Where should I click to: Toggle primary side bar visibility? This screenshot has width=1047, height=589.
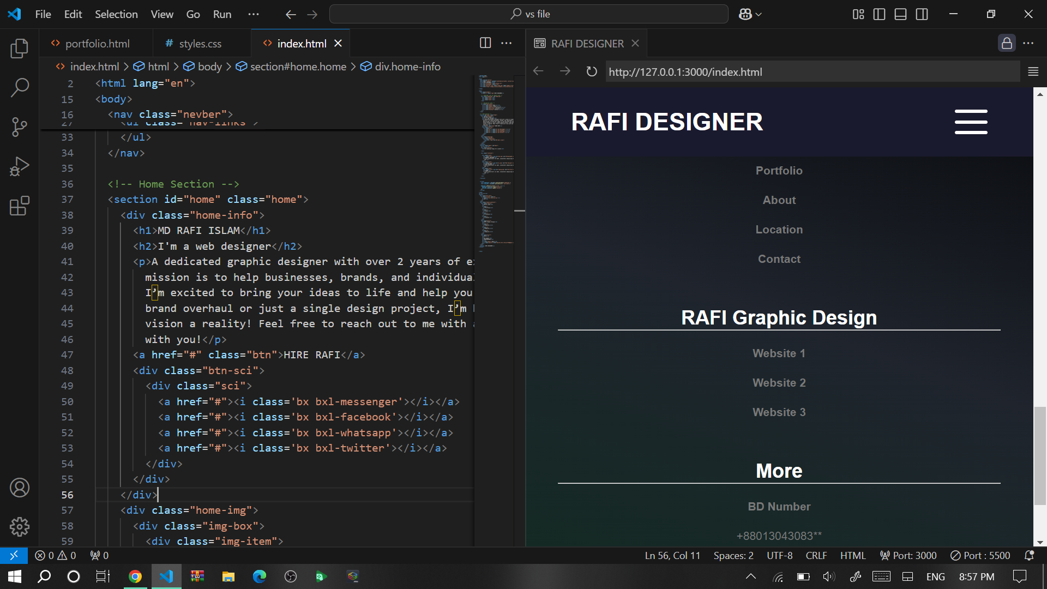(x=880, y=14)
